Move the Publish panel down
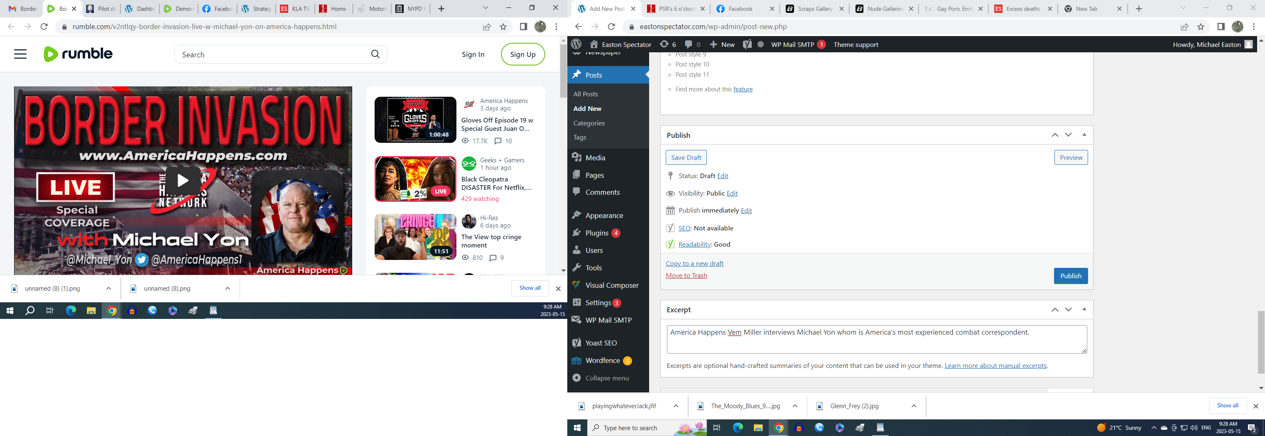The width and height of the screenshot is (1265, 436). click(1068, 135)
